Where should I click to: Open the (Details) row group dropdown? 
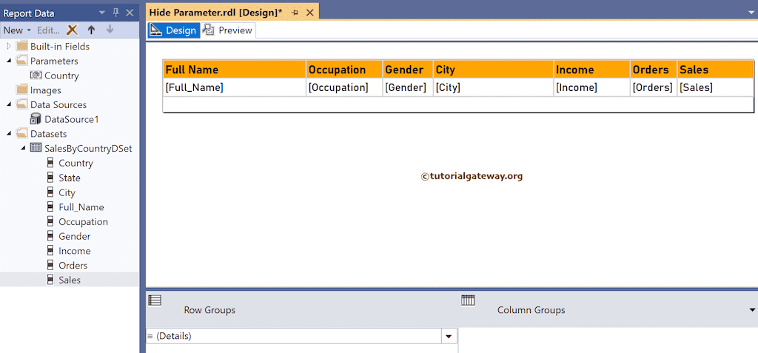pos(449,336)
